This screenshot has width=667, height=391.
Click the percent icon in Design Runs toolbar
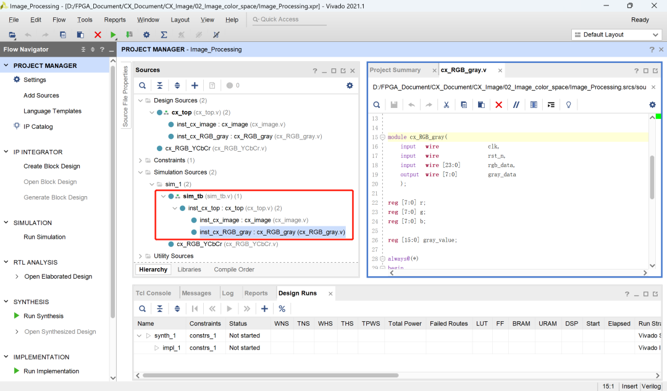(x=282, y=309)
